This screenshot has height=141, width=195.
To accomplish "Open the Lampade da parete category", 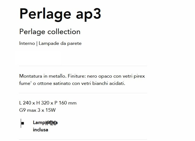I will (60, 44).
